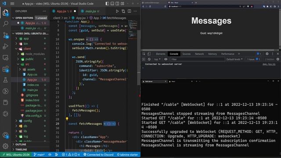The image size is (281, 158).
Task: Expand the bin folder
Action: (25, 44)
